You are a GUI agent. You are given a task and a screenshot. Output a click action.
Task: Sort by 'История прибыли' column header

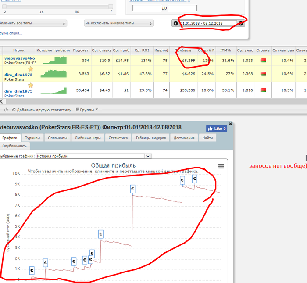click(53, 50)
